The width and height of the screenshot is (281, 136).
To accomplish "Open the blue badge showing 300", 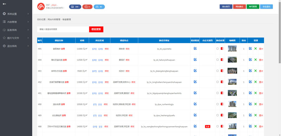I will (x=75, y=7).
